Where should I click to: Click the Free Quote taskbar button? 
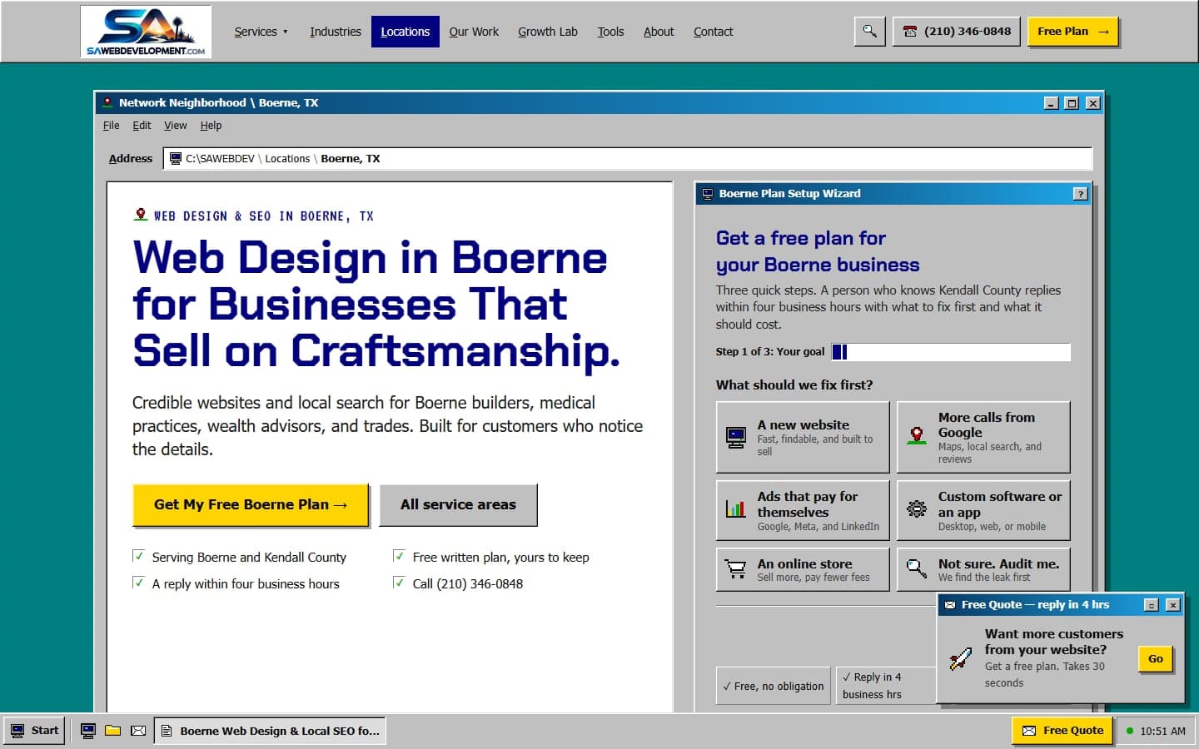click(1062, 731)
